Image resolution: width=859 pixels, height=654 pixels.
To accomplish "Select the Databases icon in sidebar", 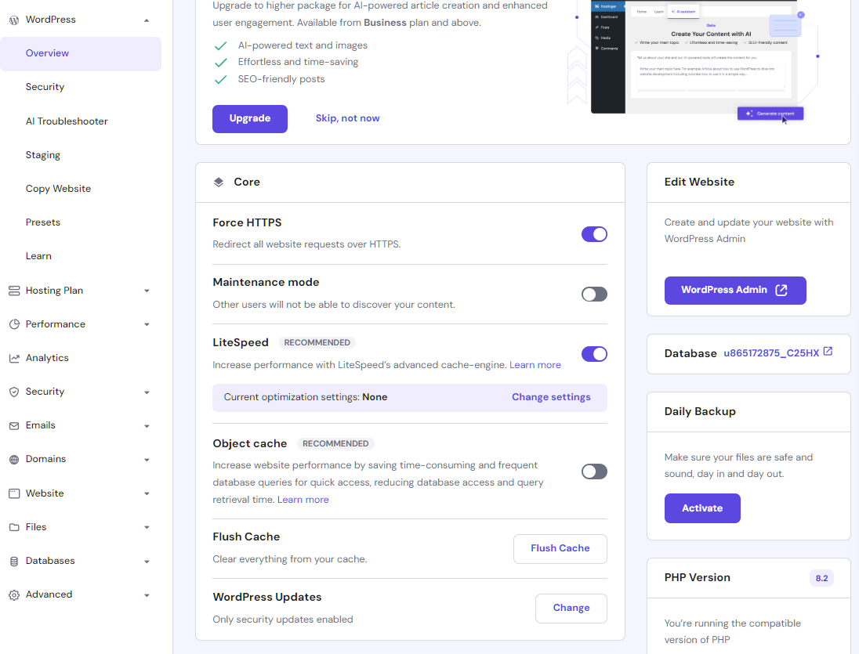I will pos(13,560).
